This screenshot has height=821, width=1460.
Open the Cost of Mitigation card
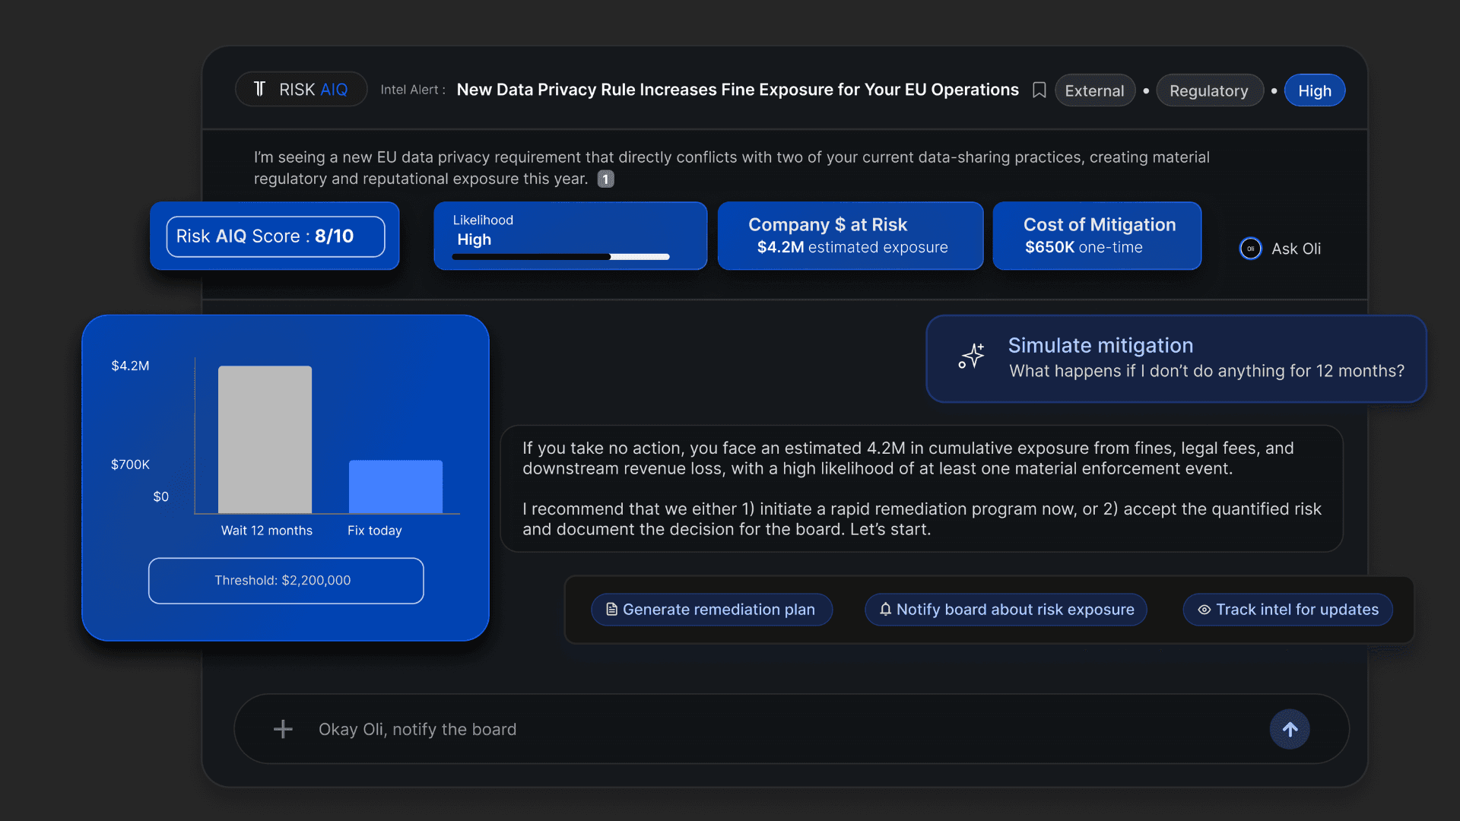click(1097, 236)
